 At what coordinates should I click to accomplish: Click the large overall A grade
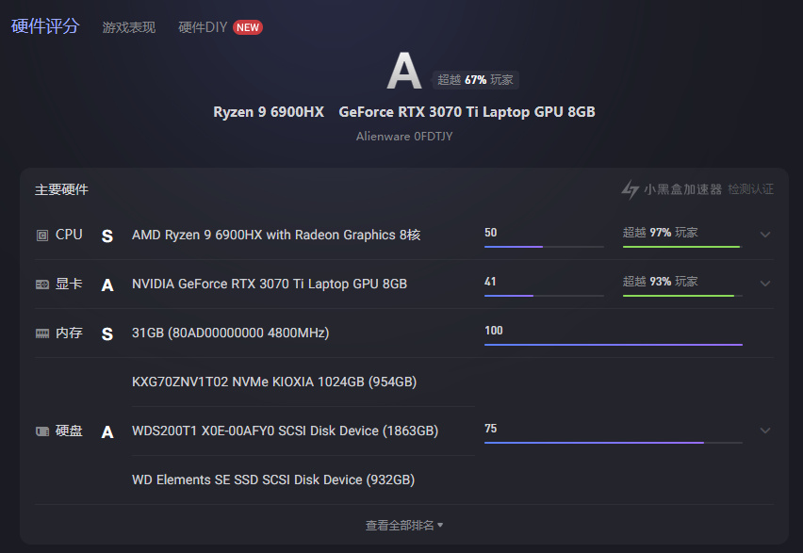click(x=403, y=73)
